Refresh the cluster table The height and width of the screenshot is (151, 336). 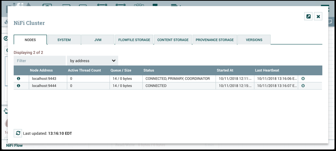click(x=18, y=133)
